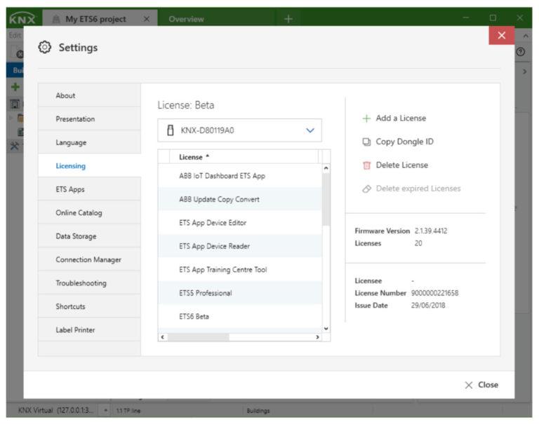This screenshot has height=424, width=539.
Task: Open the ETS Apps settings section
Action: [89, 189]
